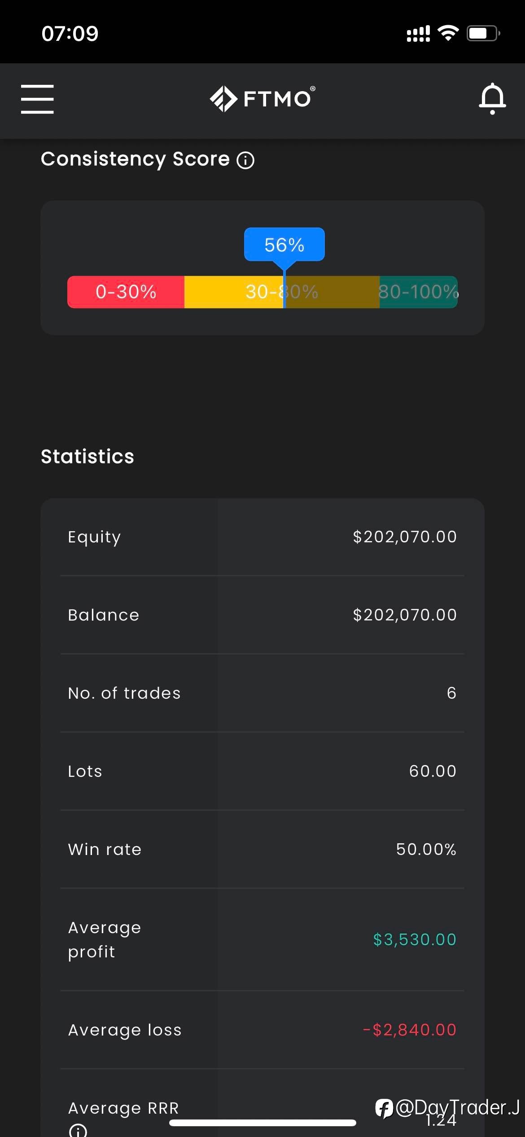Open Consistency Score info icon

click(x=245, y=160)
